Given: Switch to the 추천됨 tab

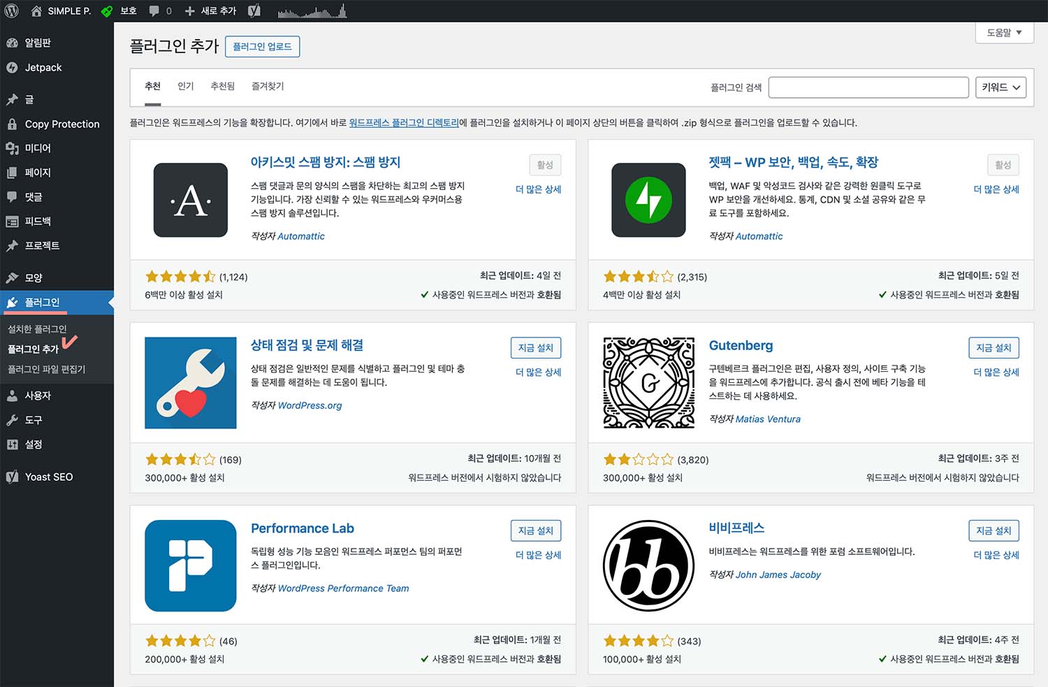Looking at the screenshot, I should pos(223,86).
